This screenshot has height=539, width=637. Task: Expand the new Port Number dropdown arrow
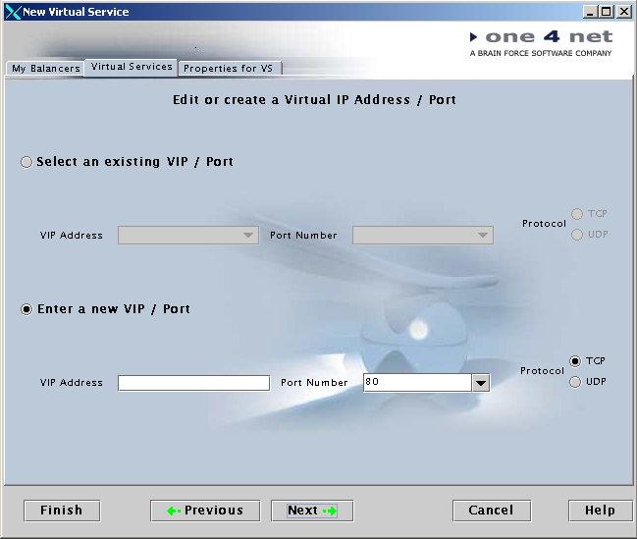coord(481,383)
